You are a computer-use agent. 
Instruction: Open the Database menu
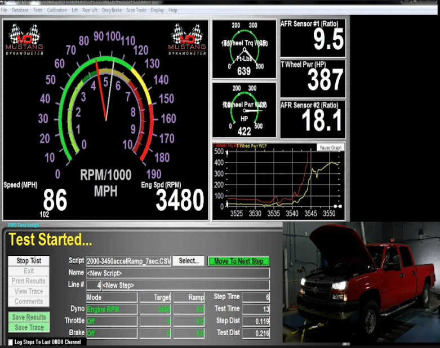[20, 10]
